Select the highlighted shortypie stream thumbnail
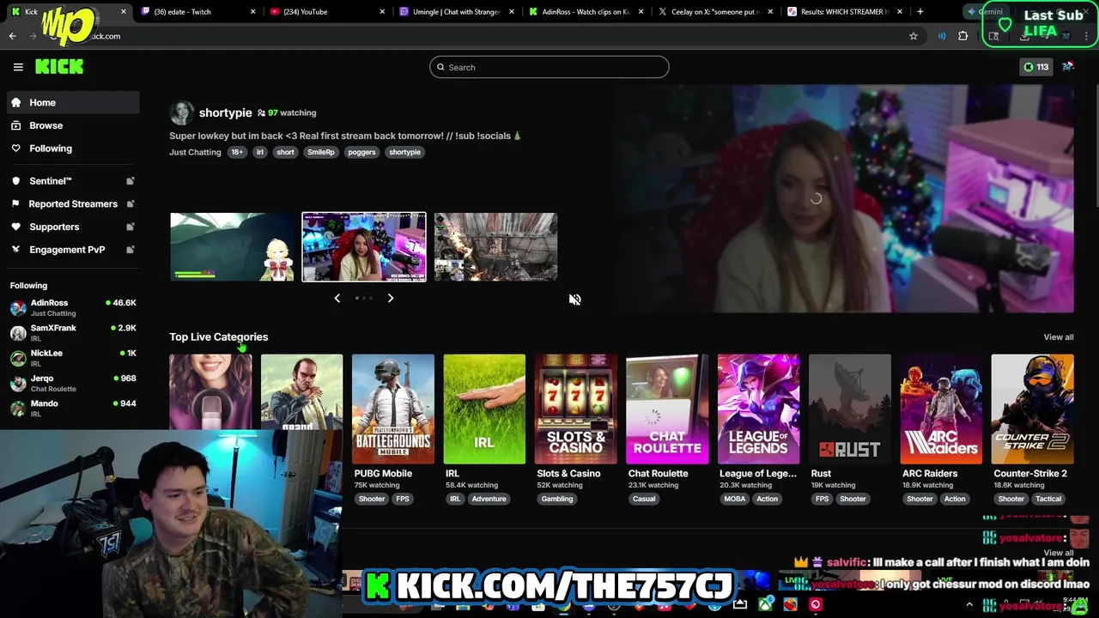Image resolution: width=1099 pixels, height=618 pixels. [364, 247]
